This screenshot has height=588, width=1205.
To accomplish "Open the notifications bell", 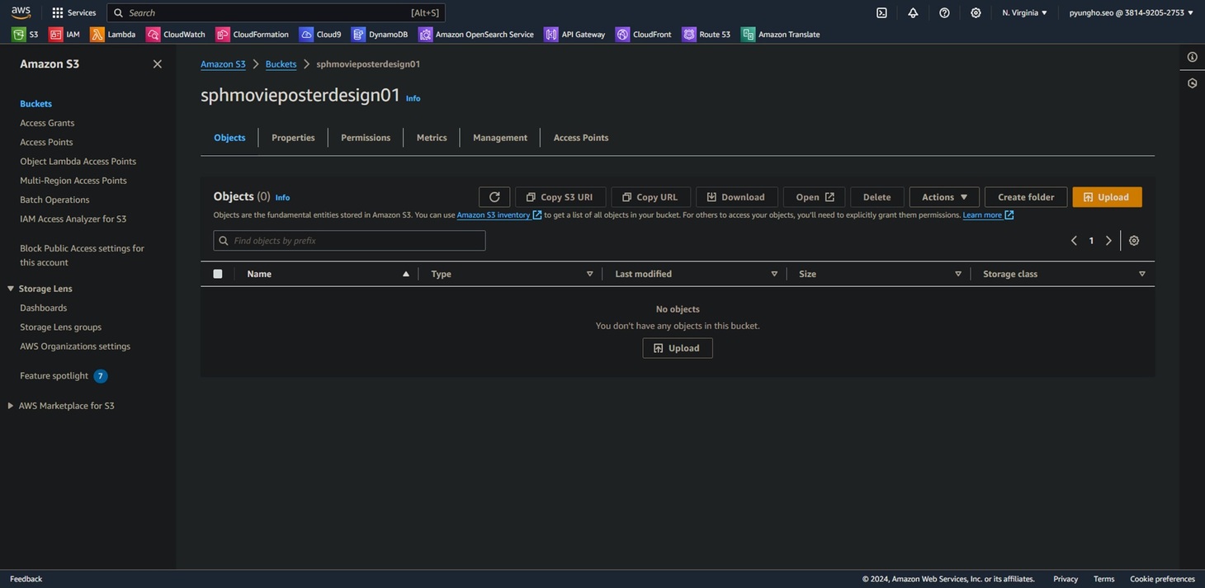I will [x=913, y=12].
